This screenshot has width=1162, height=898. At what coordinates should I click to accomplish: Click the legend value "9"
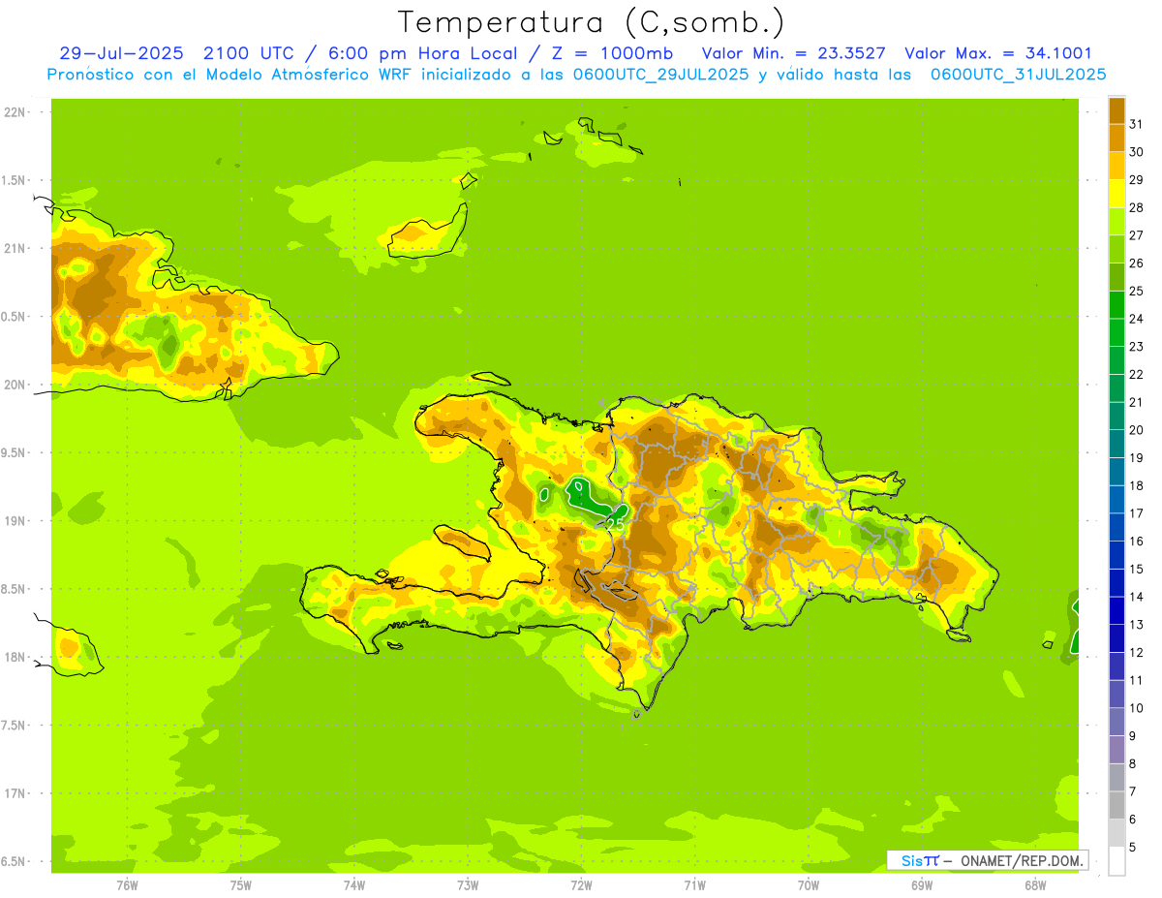(x=1132, y=736)
